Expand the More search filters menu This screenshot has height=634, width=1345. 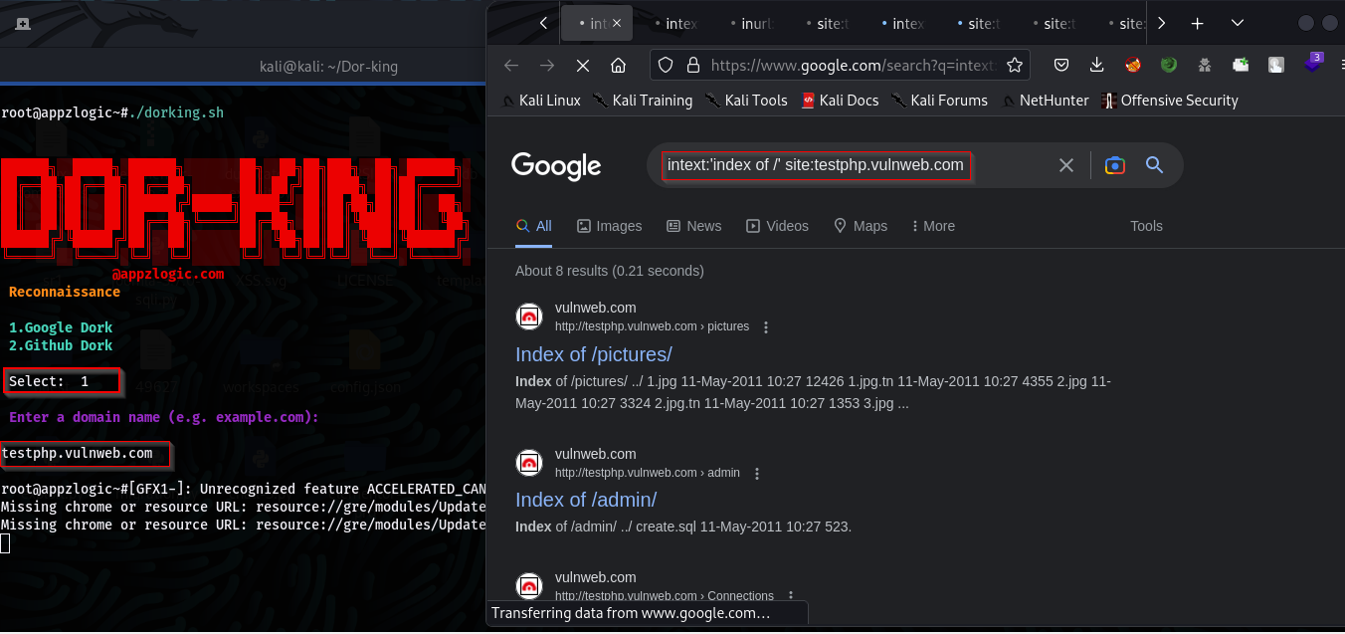coord(933,226)
